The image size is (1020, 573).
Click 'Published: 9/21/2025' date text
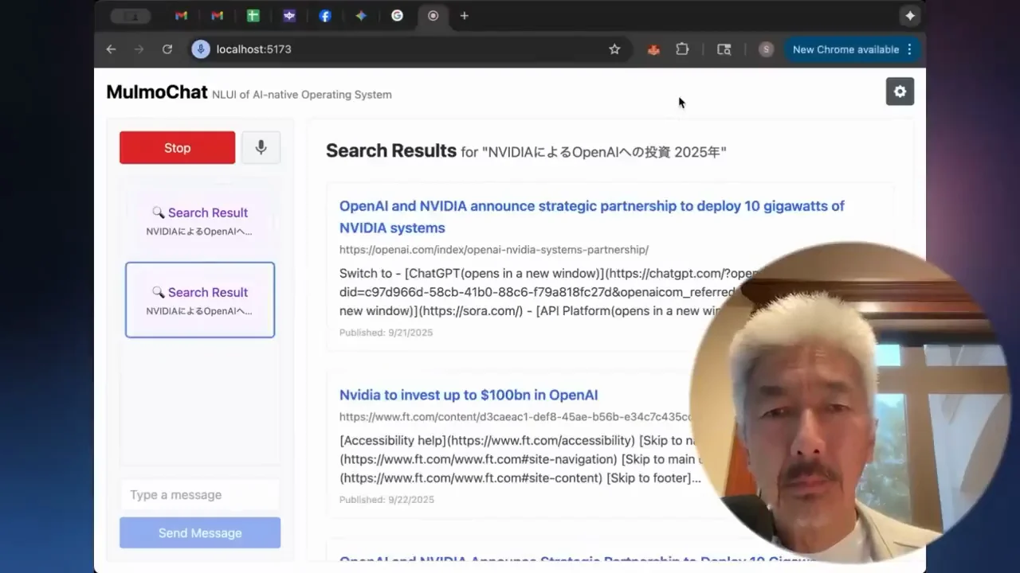pos(386,333)
